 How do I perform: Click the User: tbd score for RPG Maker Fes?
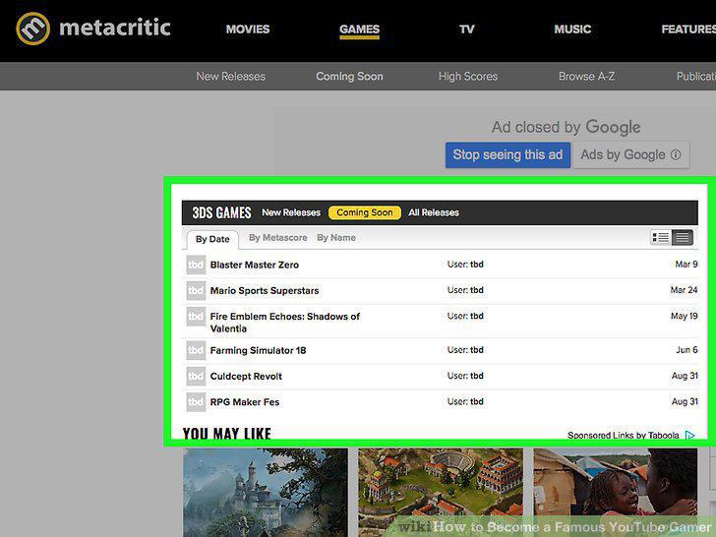click(465, 402)
